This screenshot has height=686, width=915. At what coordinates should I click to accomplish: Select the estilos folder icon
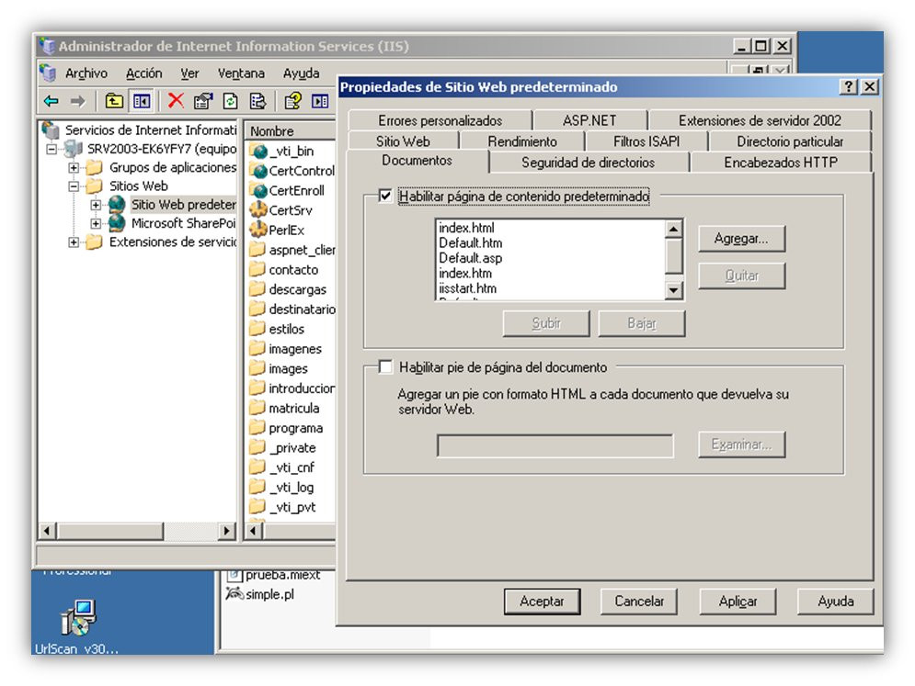(257, 329)
